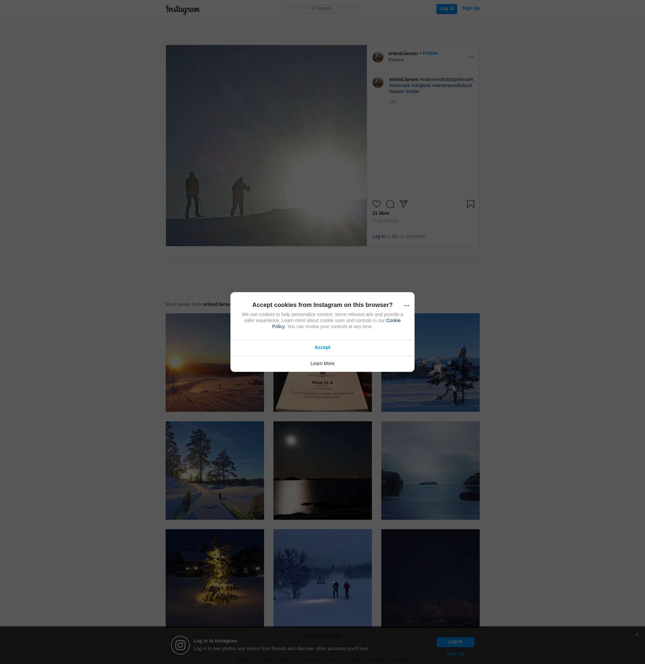Open the #winterwonderland hashtag

[x=451, y=85]
